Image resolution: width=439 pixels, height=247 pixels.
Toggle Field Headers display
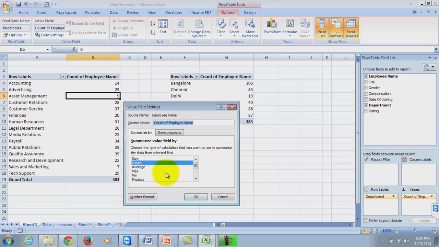point(351,28)
